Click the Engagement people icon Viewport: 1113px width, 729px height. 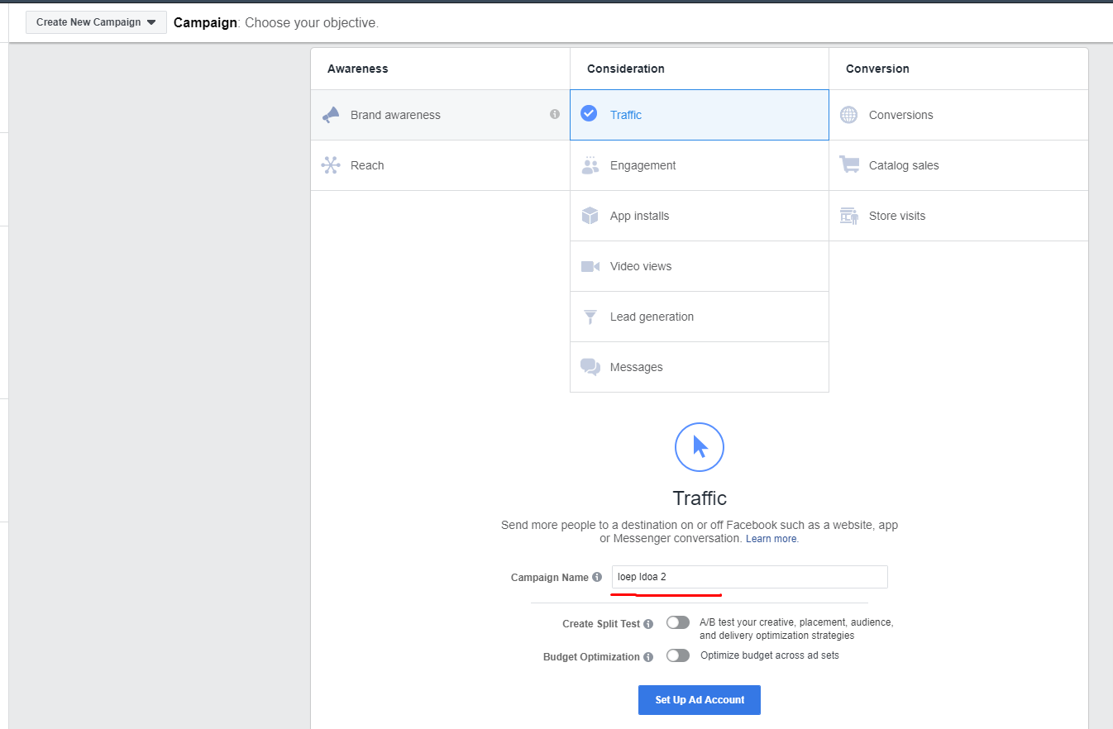point(590,165)
